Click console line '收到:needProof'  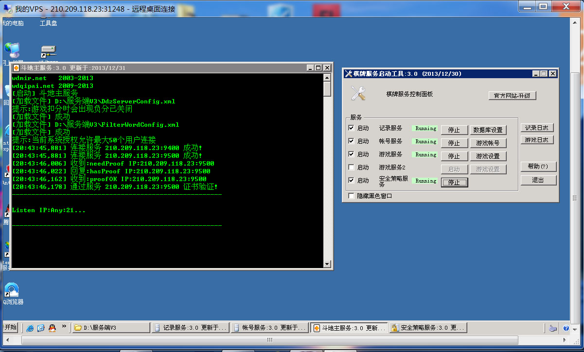[113, 164]
